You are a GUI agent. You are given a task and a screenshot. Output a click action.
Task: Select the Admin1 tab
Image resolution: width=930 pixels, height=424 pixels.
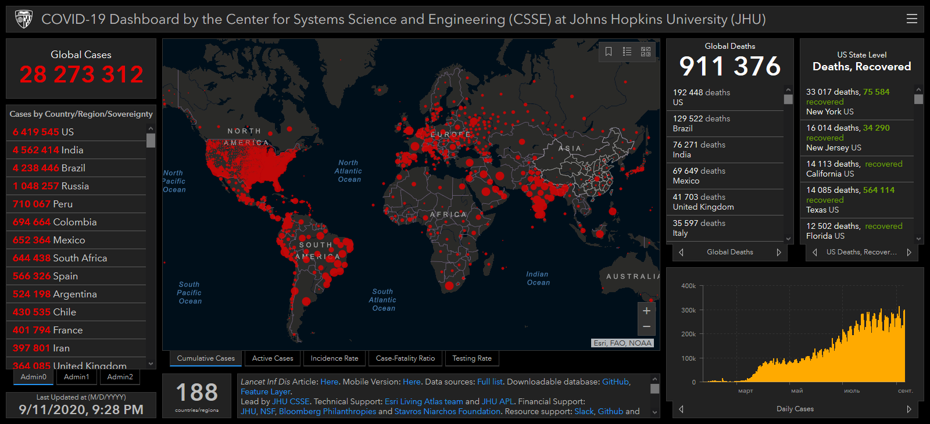pyautogui.click(x=77, y=377)
